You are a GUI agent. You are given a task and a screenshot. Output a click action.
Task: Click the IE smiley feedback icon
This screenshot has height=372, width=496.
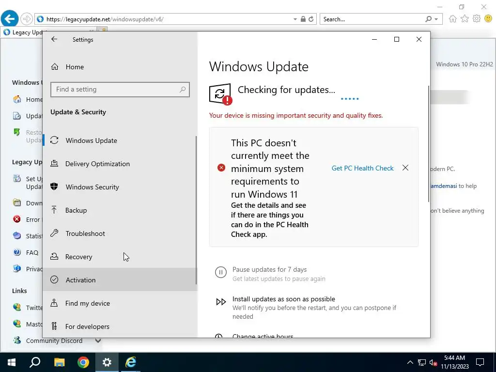tap(488, 19)
